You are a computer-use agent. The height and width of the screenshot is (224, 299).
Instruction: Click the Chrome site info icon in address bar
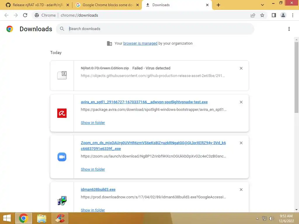pyautogui.click(x=37, y=15)
